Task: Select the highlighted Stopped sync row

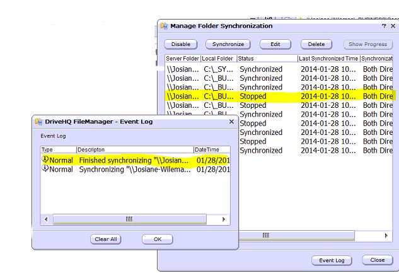Action: 277,96
